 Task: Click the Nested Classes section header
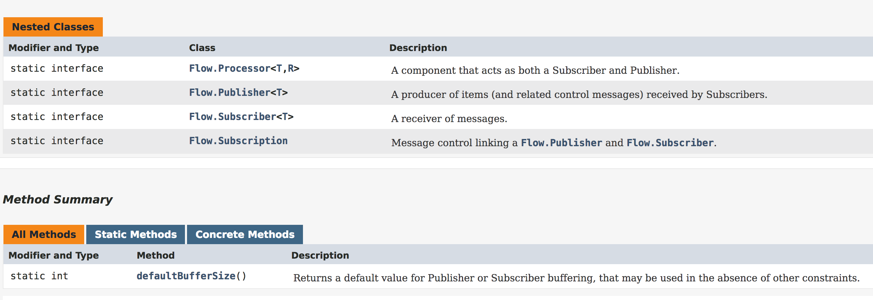point(53,27)
